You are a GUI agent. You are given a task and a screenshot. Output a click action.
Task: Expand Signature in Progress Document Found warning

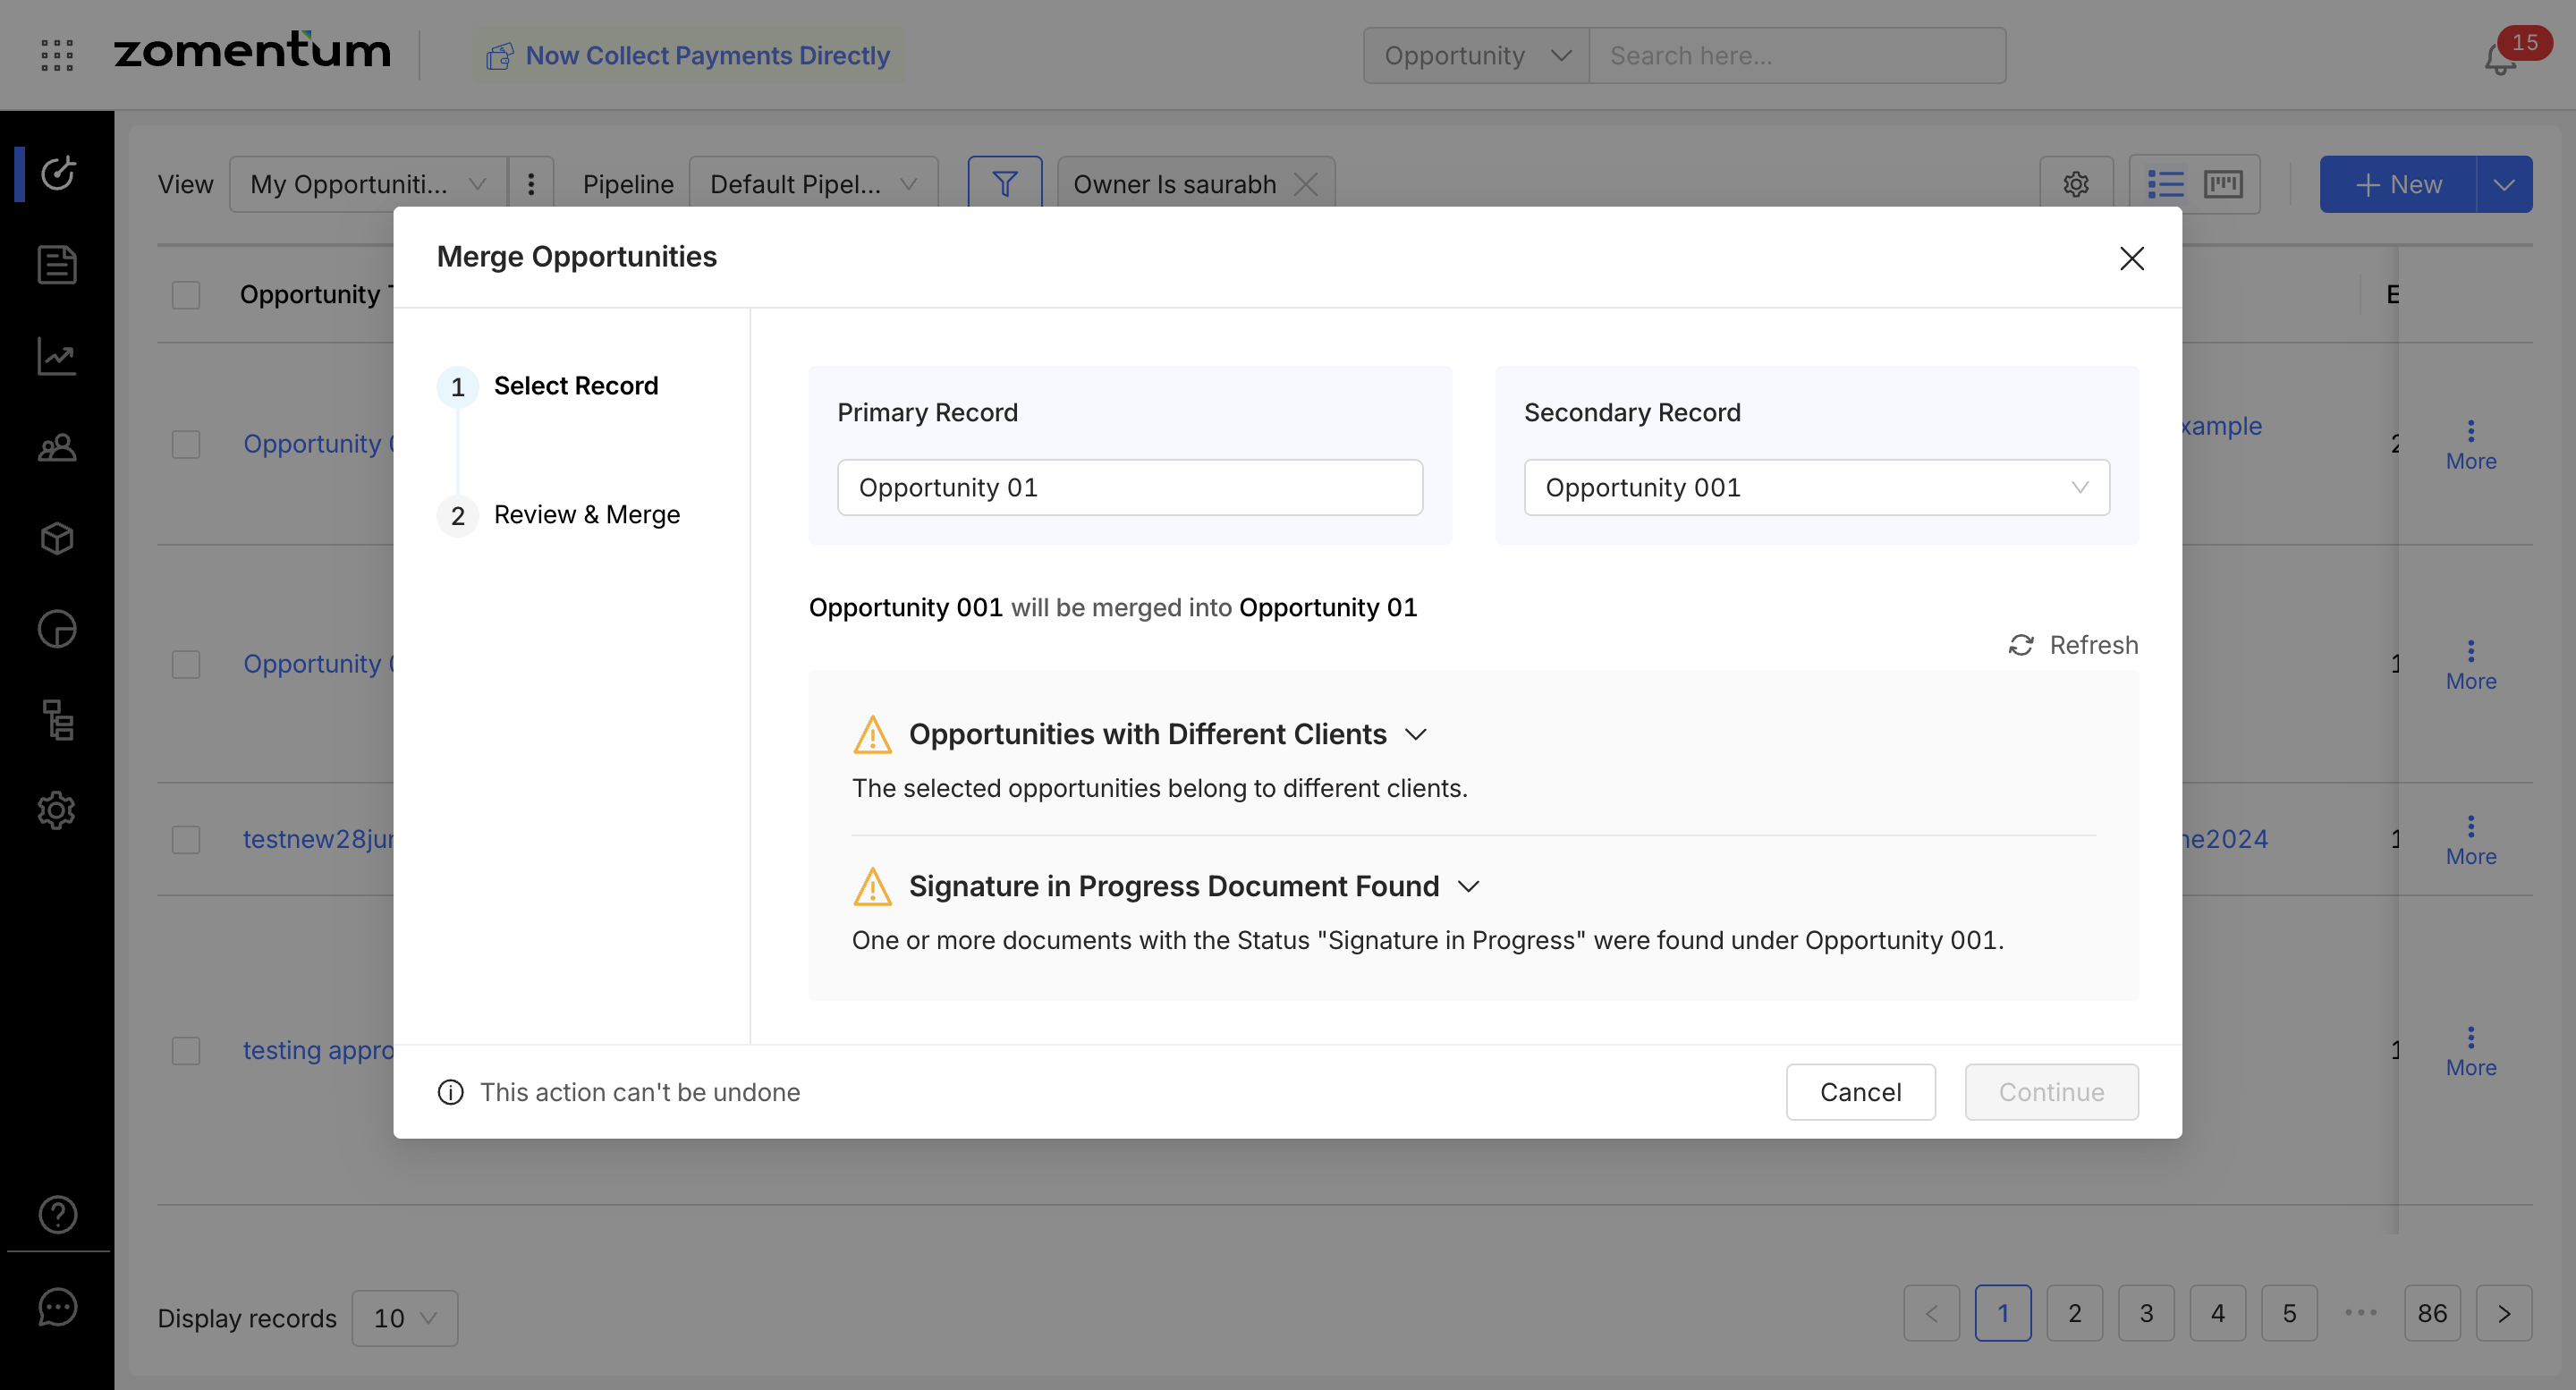point(1468,886)
